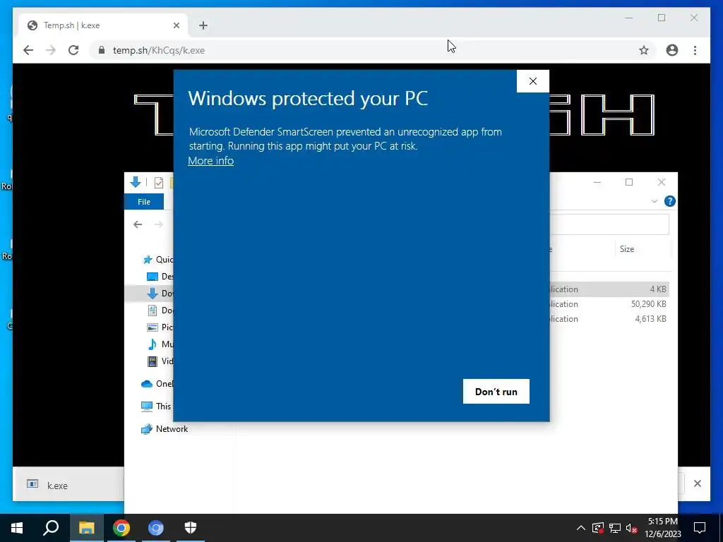Click the File Explorer search box
The width and height of the screenshot is (723, 542).
(609, 224)
